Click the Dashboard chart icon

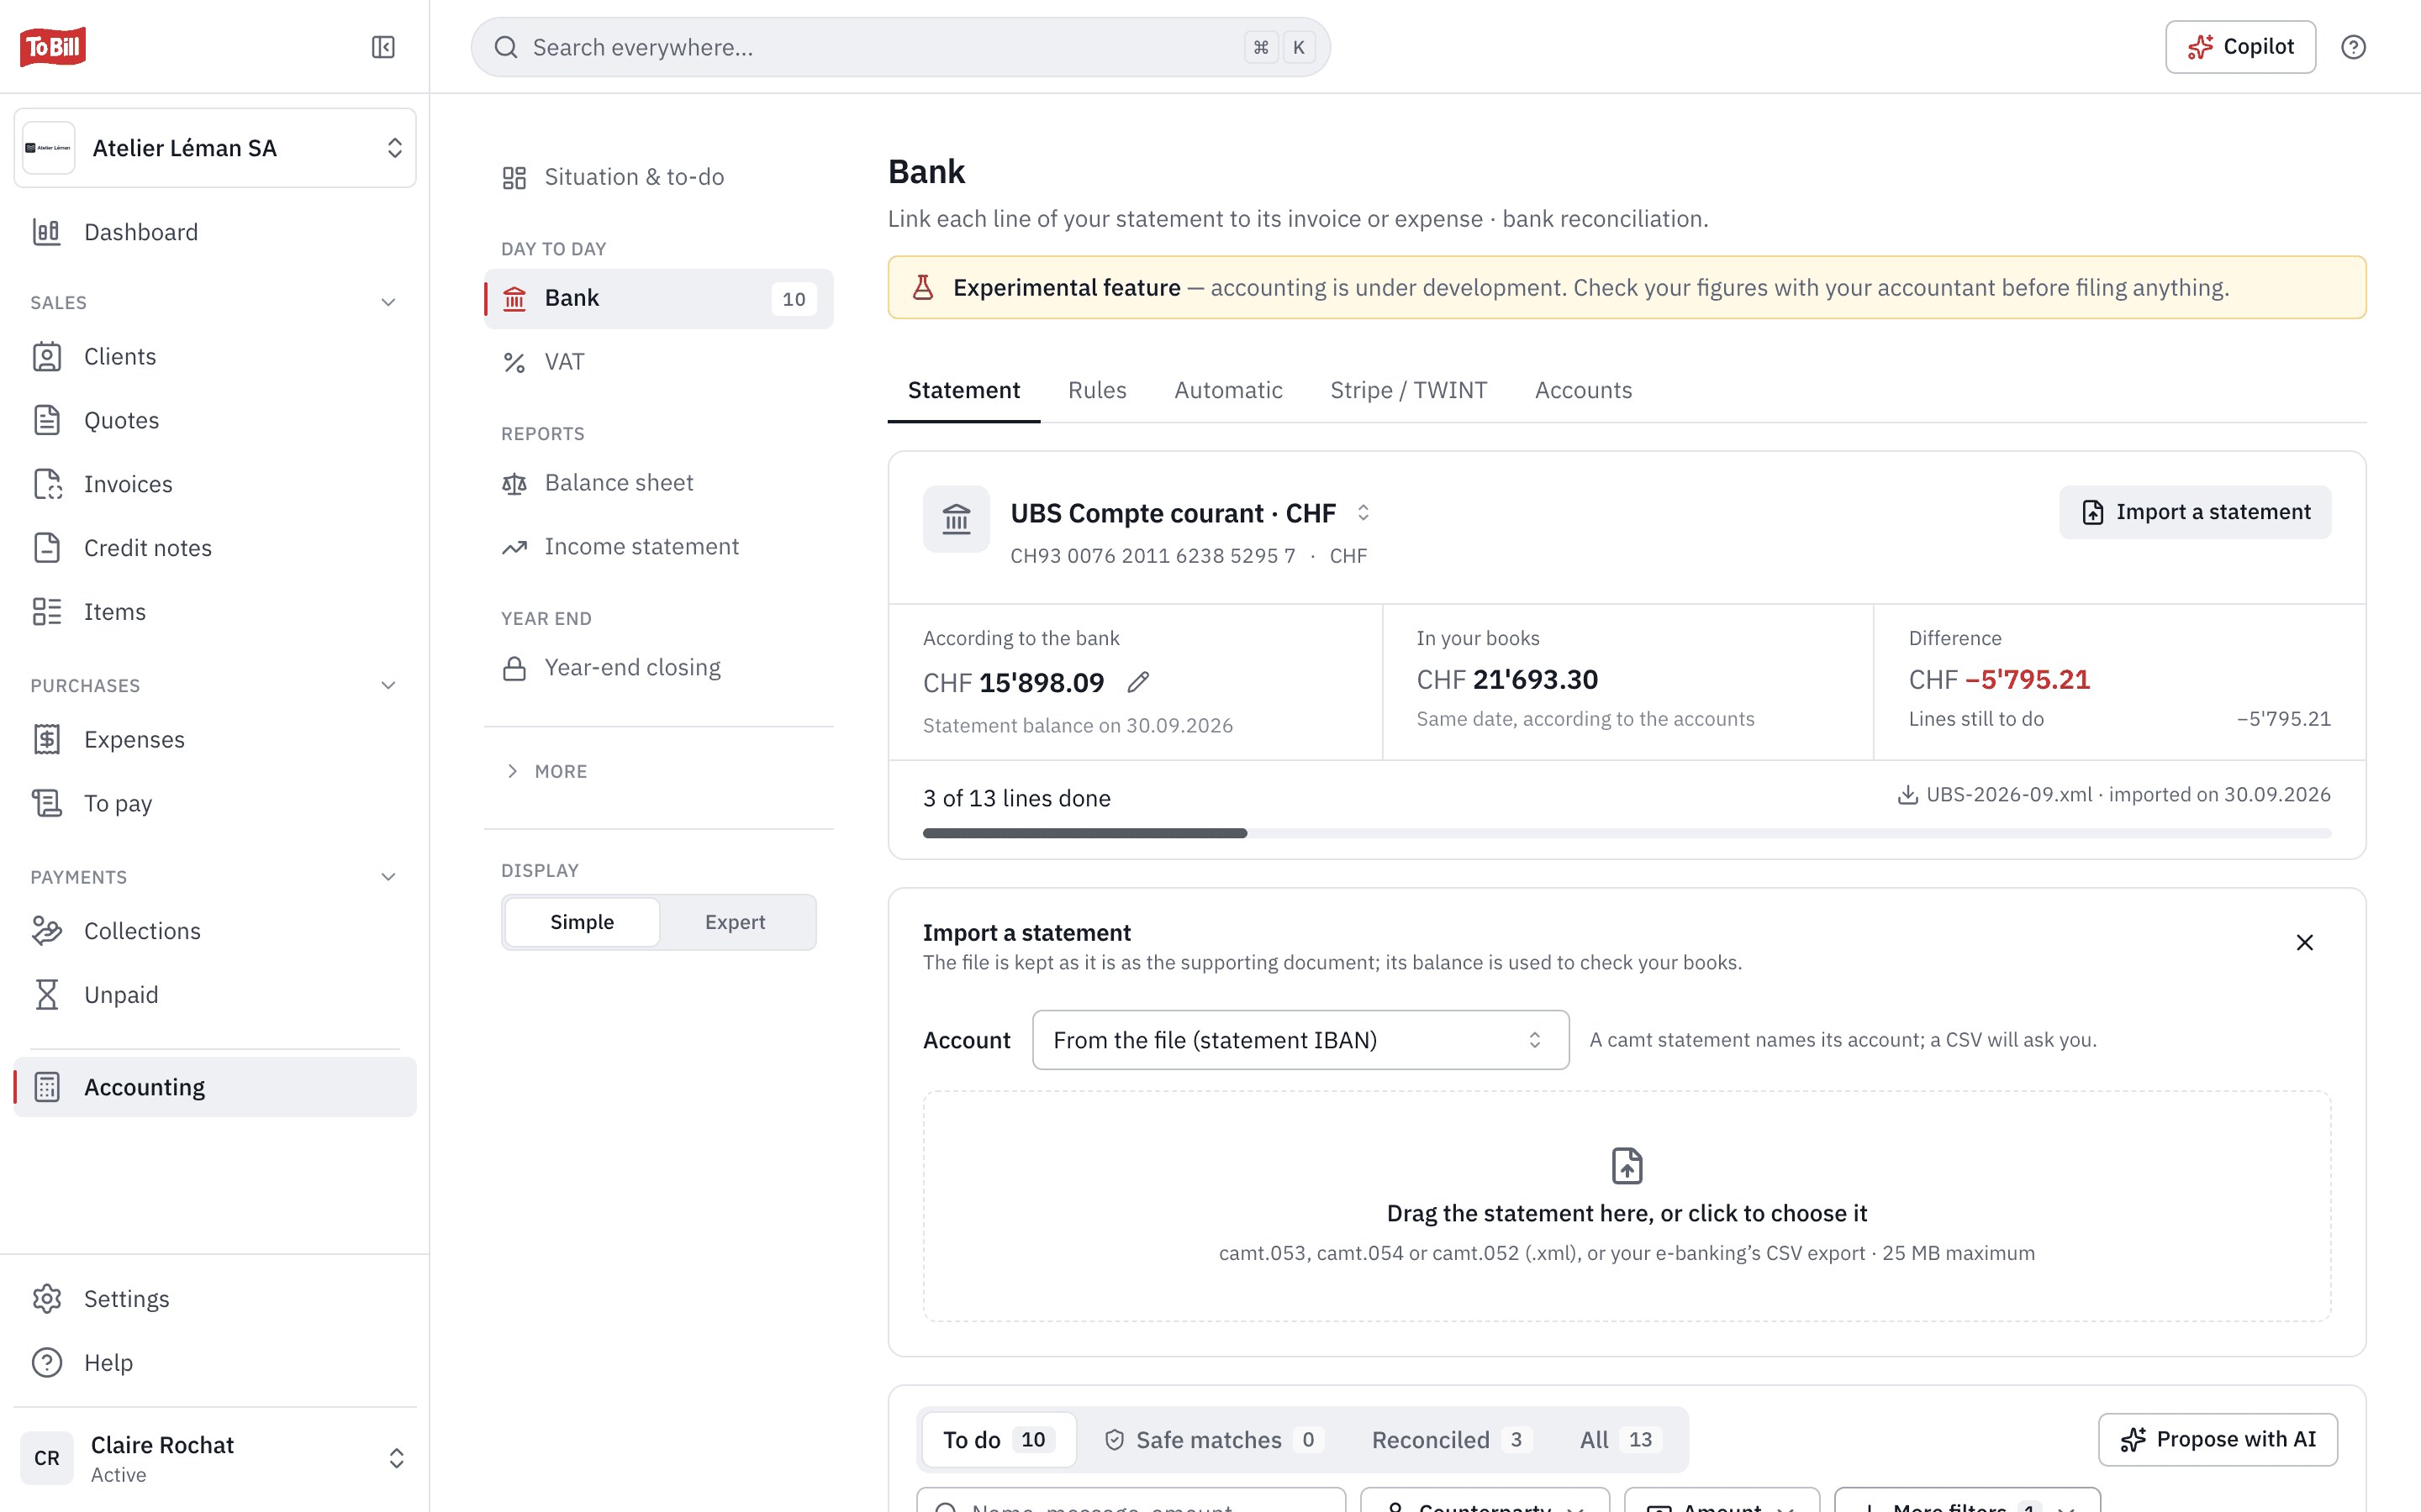pos(47,232)
